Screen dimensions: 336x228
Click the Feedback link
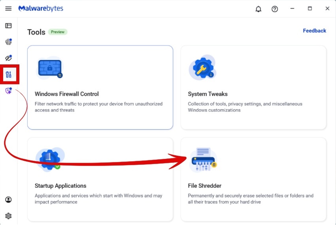[x=314, y=31]
